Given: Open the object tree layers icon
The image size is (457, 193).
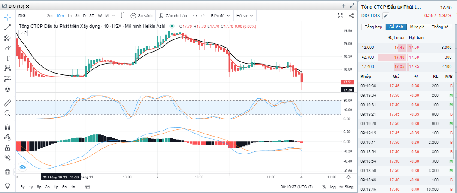Looking at the screenshot, I should coord(8,185).
